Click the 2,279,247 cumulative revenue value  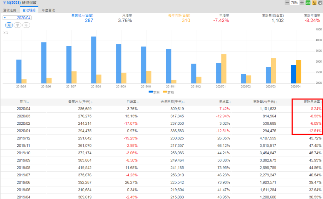click(x=268, y=175)
